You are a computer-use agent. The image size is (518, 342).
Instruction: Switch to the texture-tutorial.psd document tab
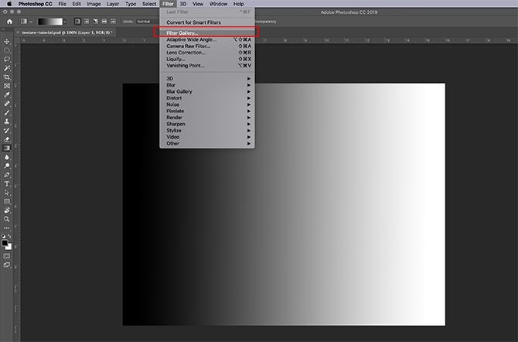click(x=66, y=32)
